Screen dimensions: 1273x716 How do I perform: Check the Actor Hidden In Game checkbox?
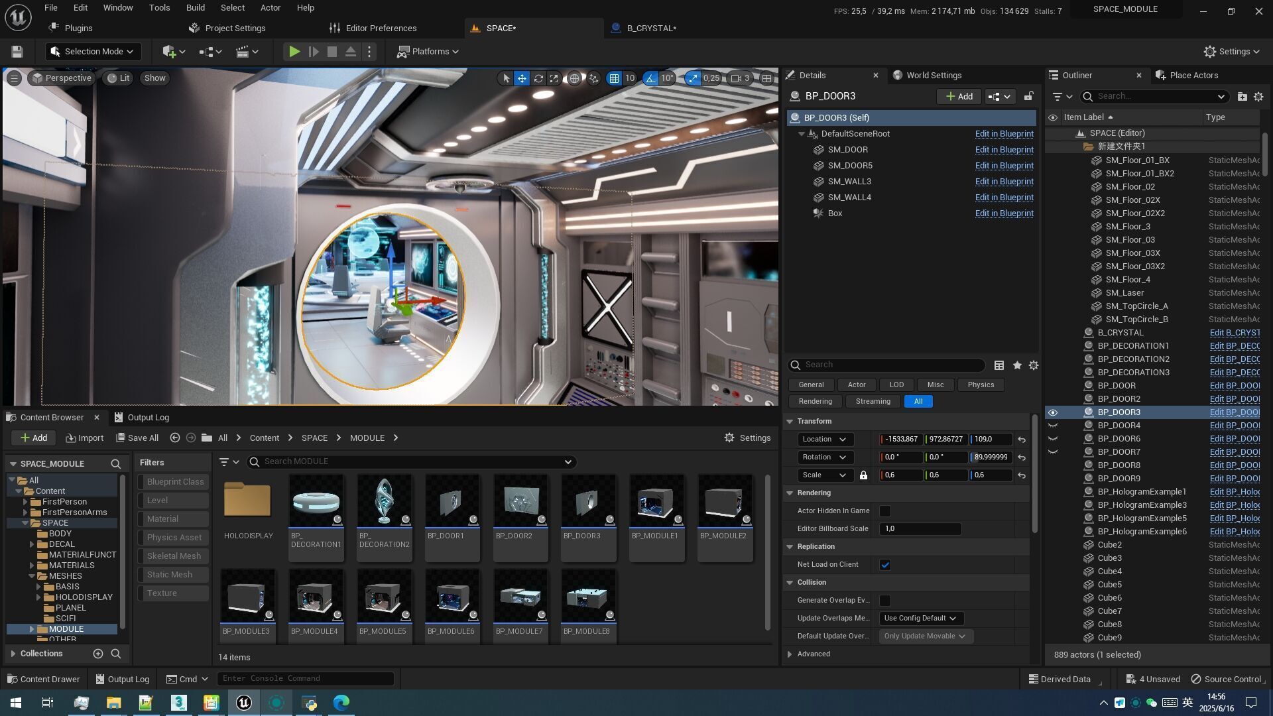click(885, 511)
